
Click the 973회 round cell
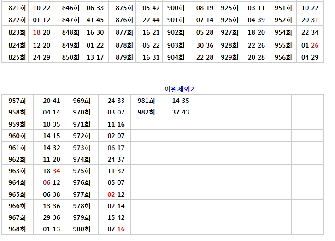pos(82,148)
